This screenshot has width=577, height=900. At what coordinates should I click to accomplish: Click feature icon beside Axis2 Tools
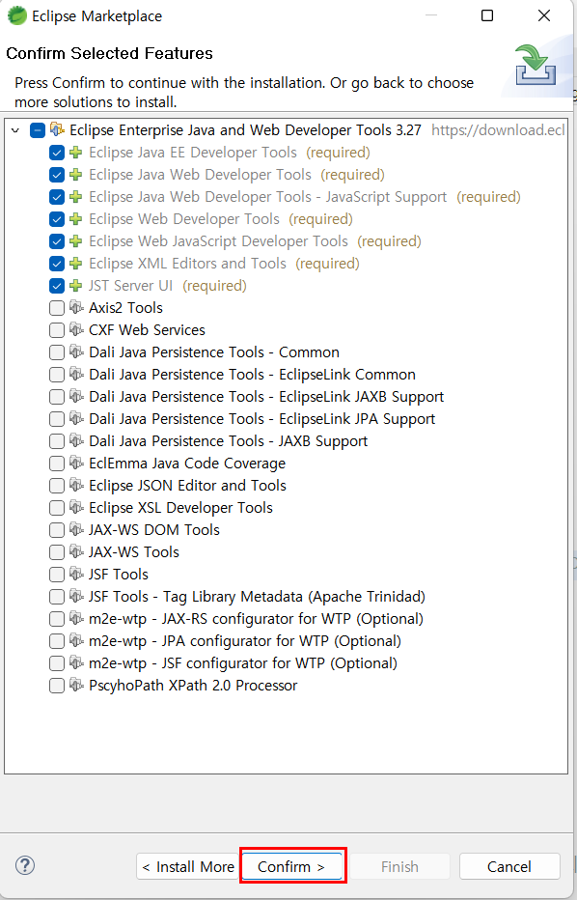point(76,307)
